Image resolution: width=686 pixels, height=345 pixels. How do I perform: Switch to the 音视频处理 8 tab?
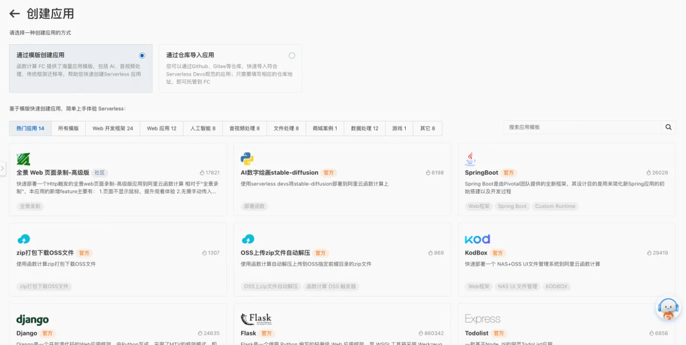pos(245,129)
